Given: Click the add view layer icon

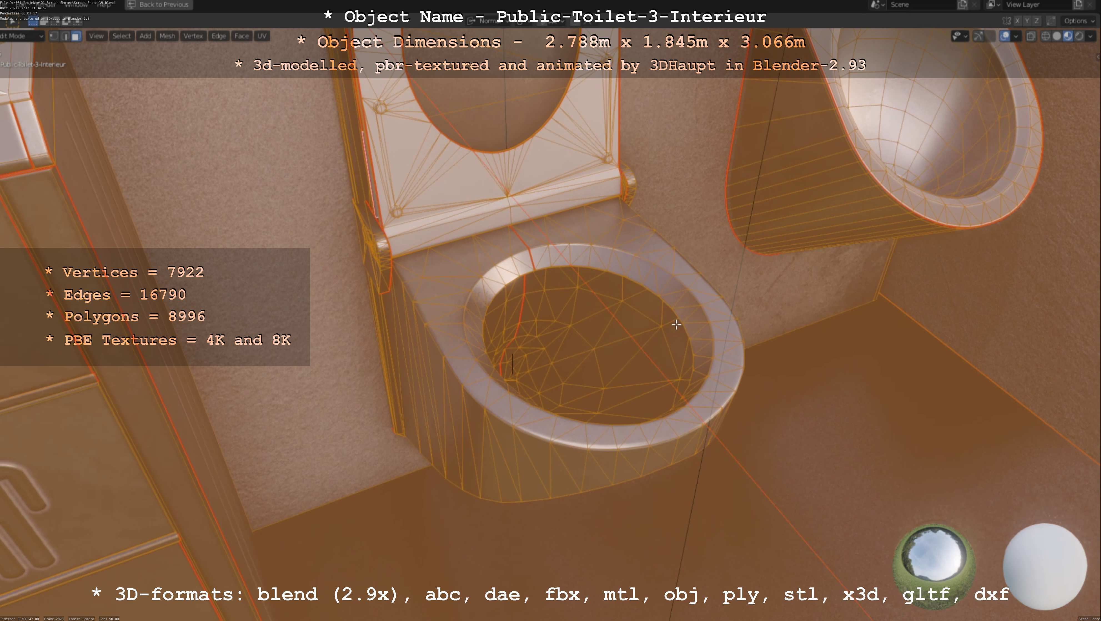Looking at the screenshot, I should click(x=1078, y=5).
